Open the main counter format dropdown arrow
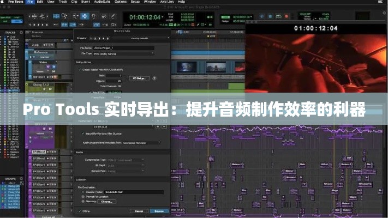388x218 pixels. click(x=163, y=17)
